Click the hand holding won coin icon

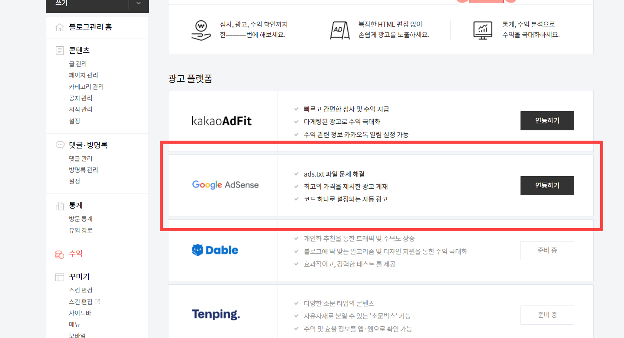tap(201, 30)
